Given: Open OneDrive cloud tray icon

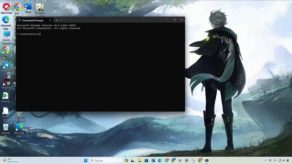Looking at the screenshot, I should [270, 160].
